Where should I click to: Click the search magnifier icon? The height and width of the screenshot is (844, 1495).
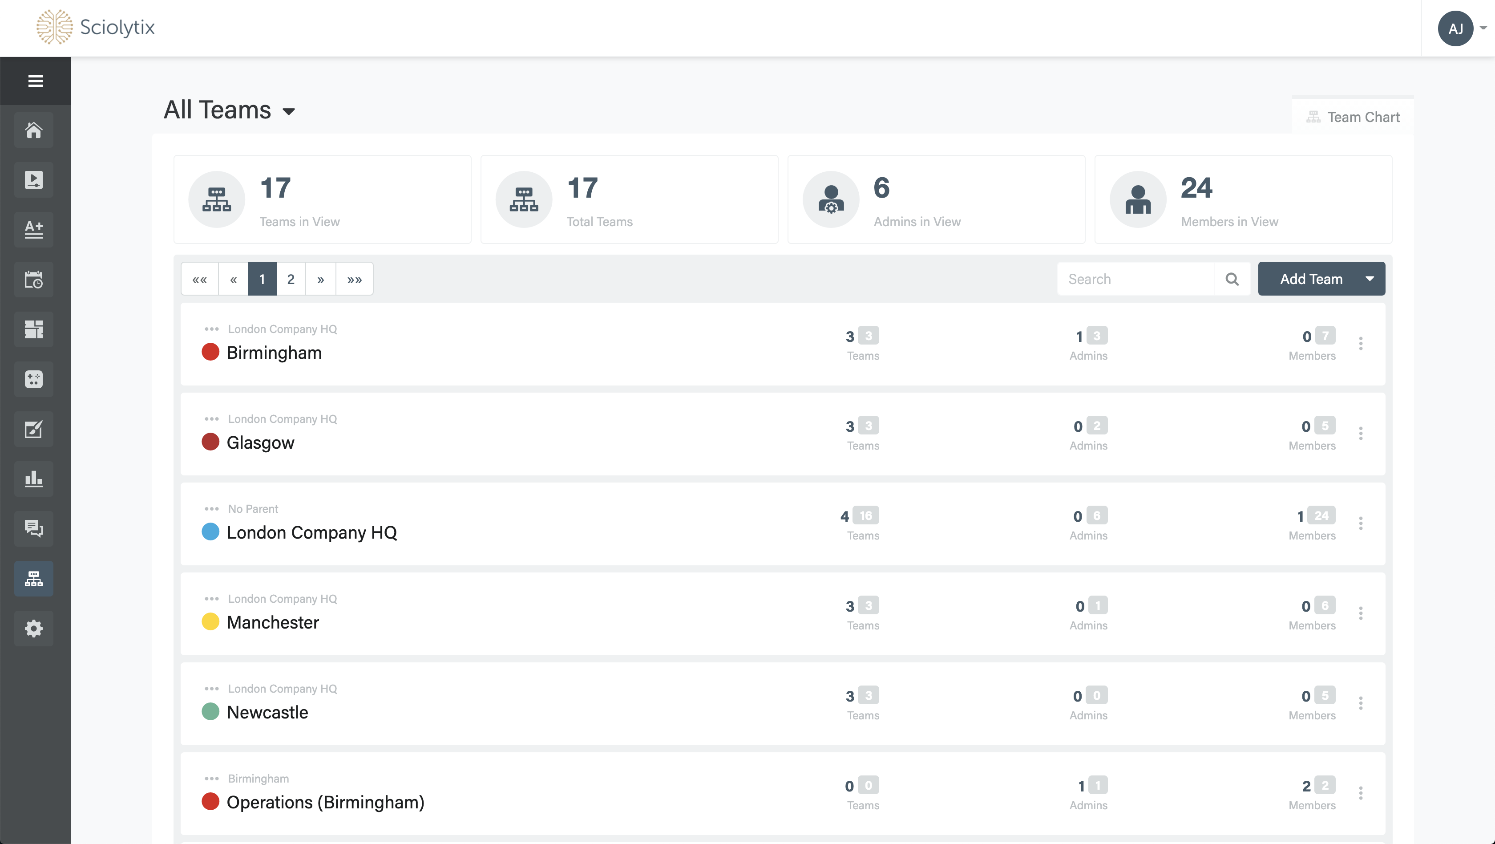point(1232,279)
